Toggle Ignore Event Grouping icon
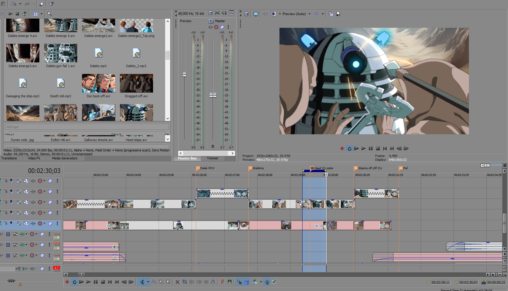 tap(274, 282)
